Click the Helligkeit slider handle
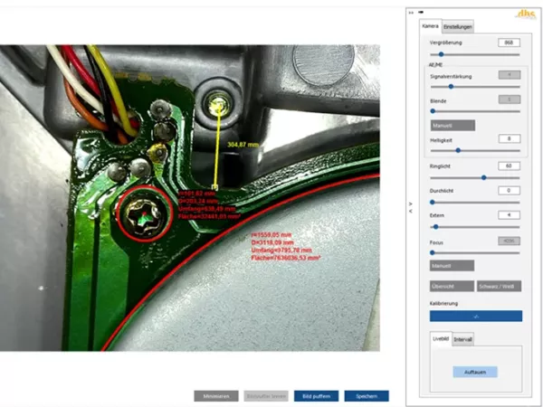The height and width of the screenshot is (407, 543). [x=458, y=150]
